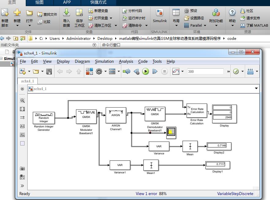Select the schx4_1 model tab

(x=28, y=81)
